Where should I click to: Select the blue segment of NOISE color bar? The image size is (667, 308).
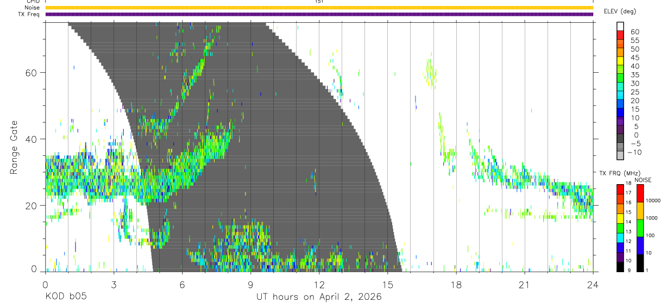click(x=639, y=245)
